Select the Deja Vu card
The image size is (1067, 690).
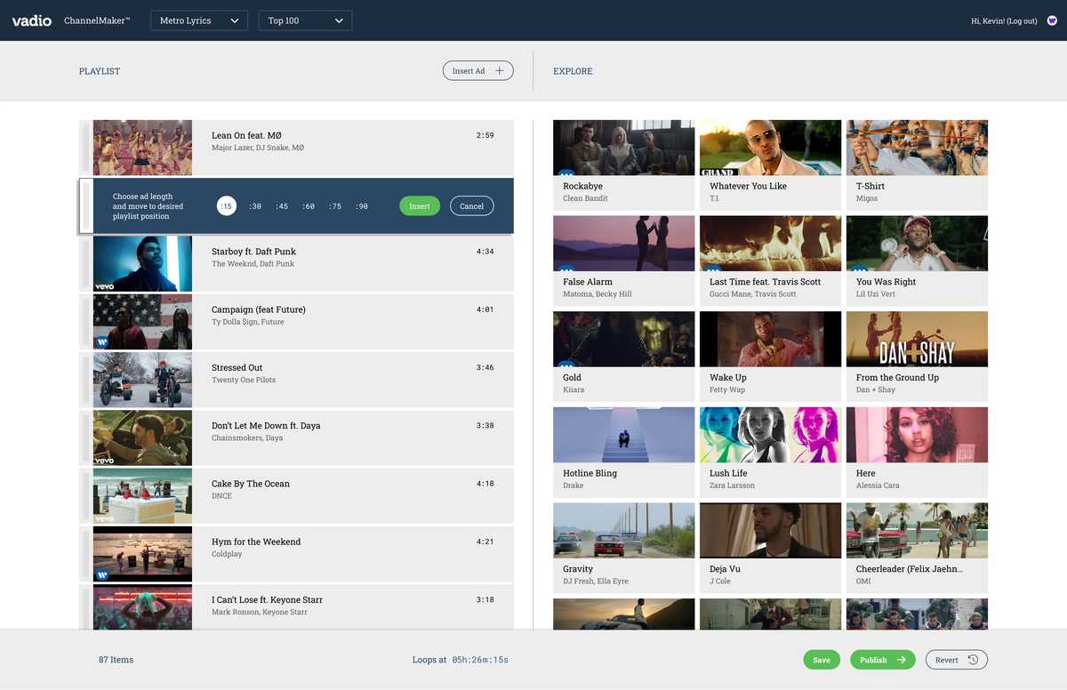[770, 548]
